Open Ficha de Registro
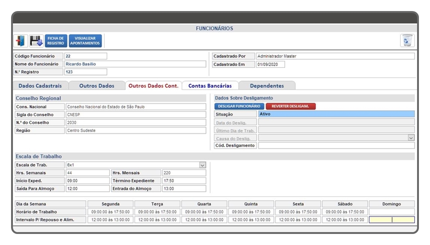This screenshot has height=245, width=430. click(56, 41)
